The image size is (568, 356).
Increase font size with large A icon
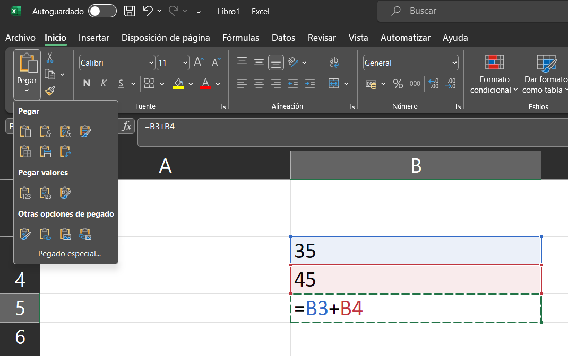point(199,62)
